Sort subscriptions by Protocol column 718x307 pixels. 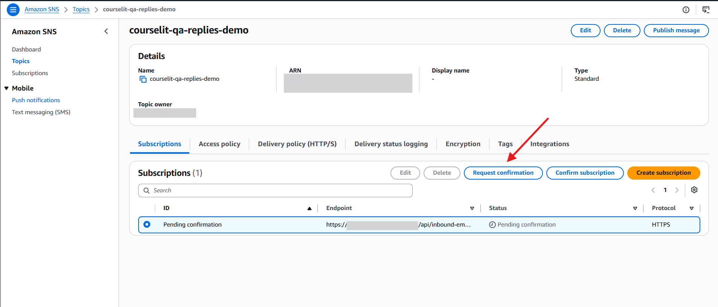tap(691, 208)
